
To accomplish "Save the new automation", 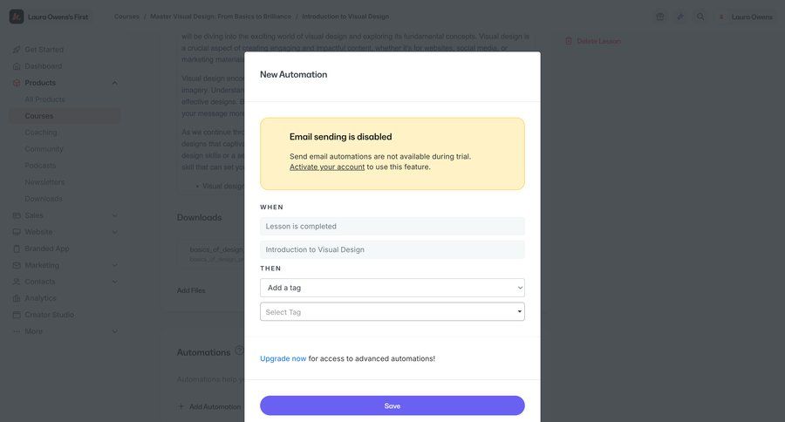I will click(x=392, y=405).
